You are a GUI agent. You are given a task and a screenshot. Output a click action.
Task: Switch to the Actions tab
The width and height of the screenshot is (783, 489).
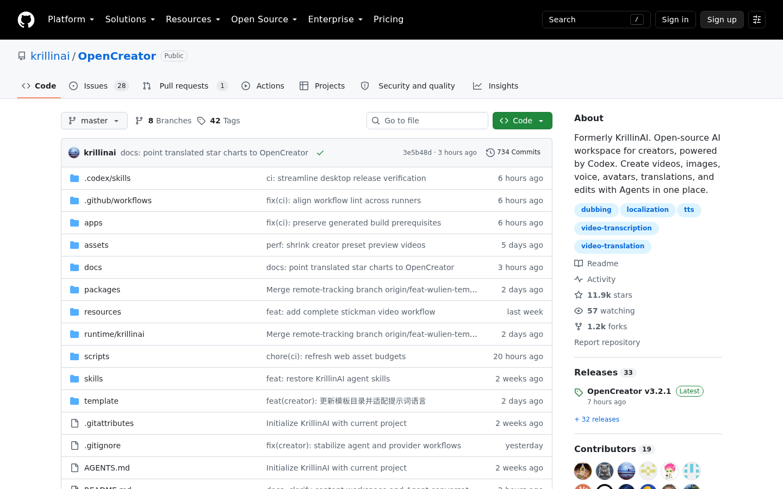[263, 86]
